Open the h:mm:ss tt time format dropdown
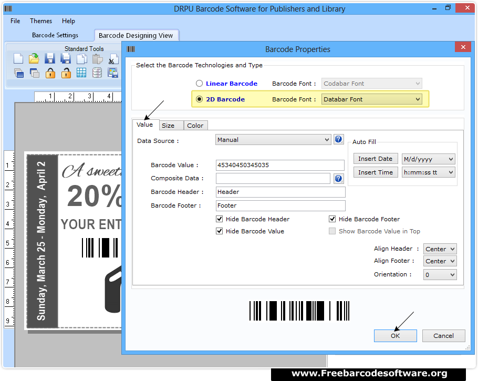Viewport: 478px width, 381px height. point(428,172)
